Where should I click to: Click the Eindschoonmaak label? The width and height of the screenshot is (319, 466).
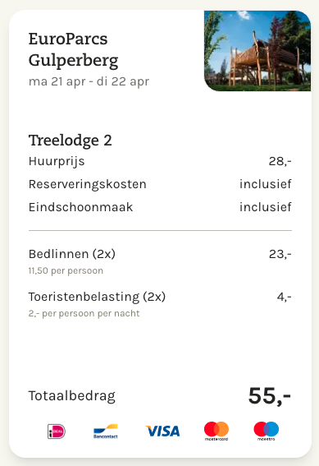(80, 207)
